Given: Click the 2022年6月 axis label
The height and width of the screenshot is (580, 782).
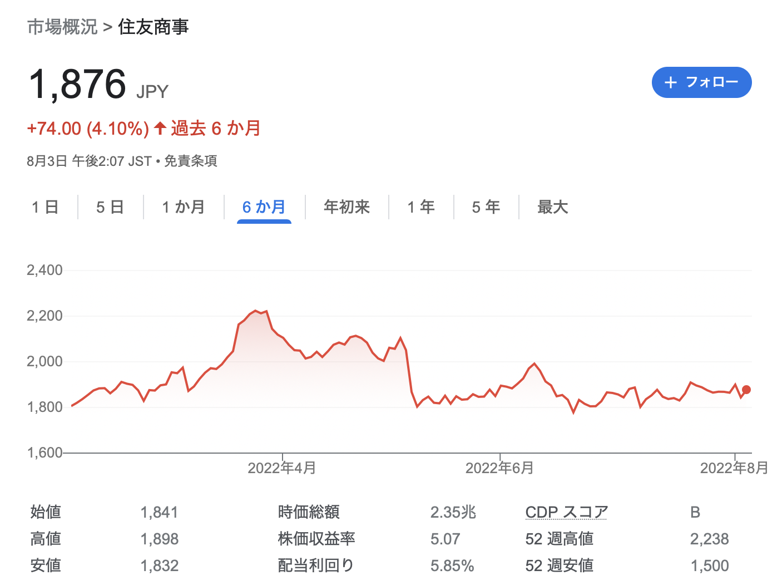Looking at the screenshot, I should tap(499, 468).
